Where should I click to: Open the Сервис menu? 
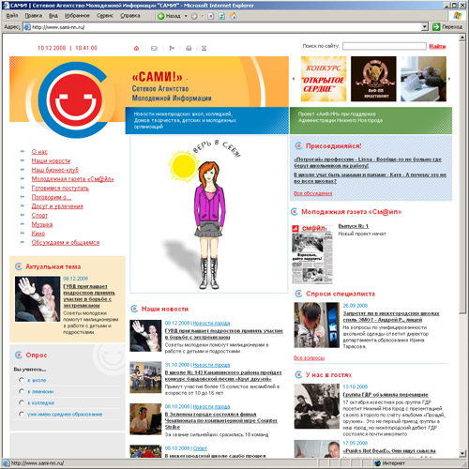coord(105,16)
